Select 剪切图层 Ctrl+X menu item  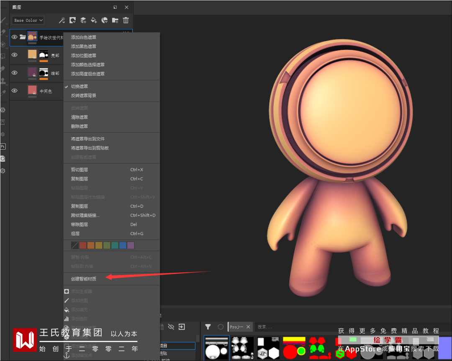point(112,170)
